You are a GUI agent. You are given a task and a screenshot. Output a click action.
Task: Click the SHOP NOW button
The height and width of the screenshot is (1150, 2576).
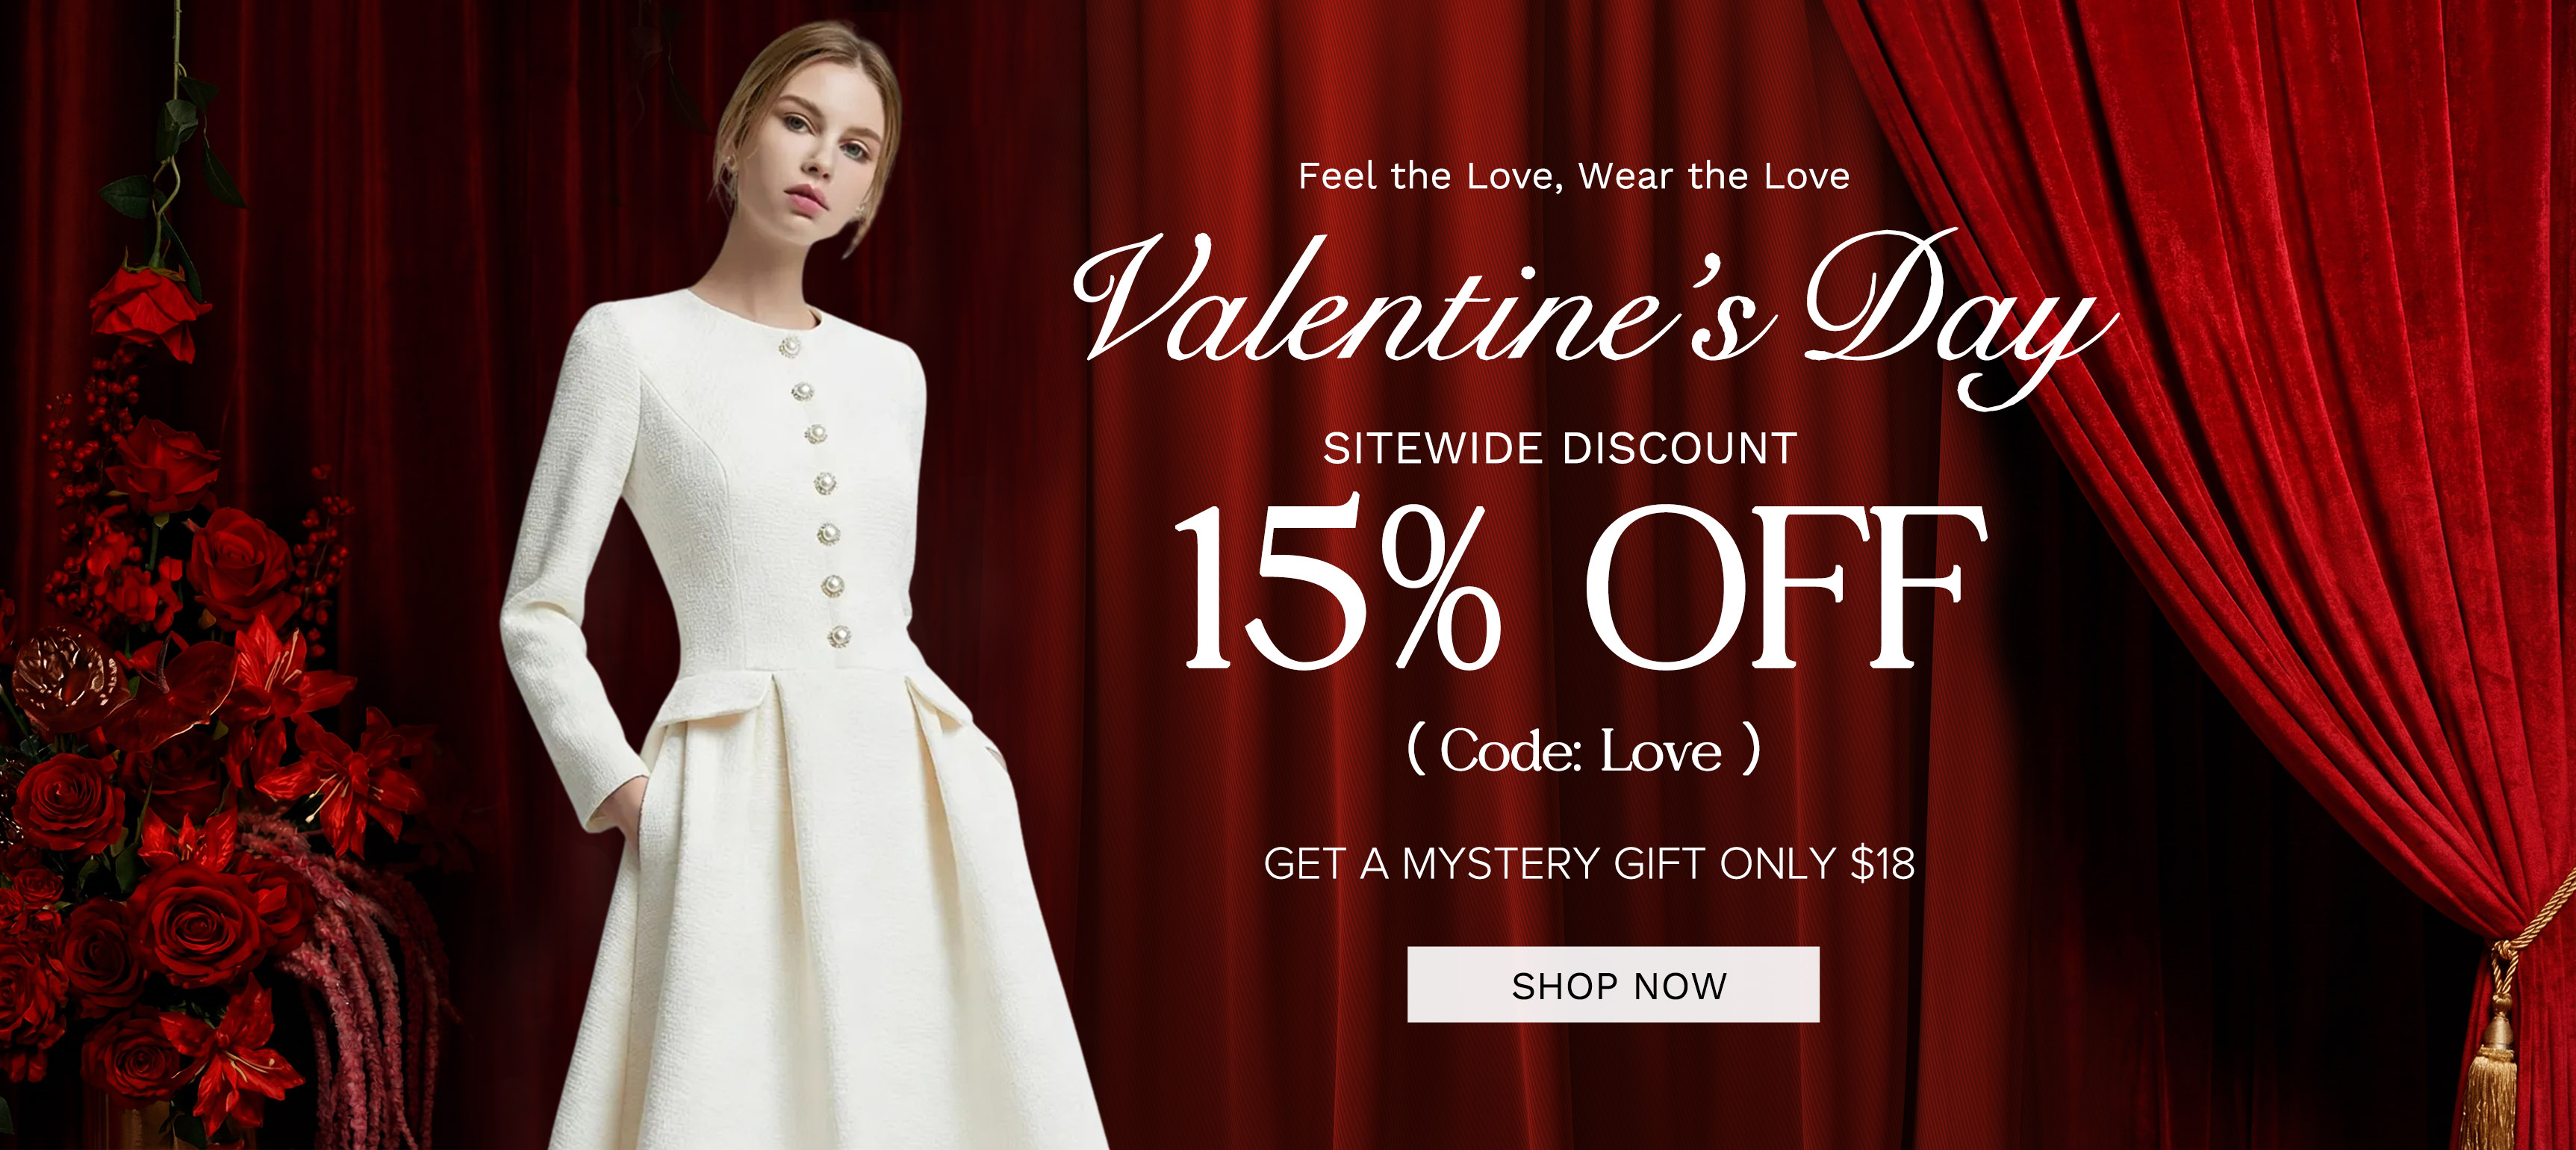1613,985
